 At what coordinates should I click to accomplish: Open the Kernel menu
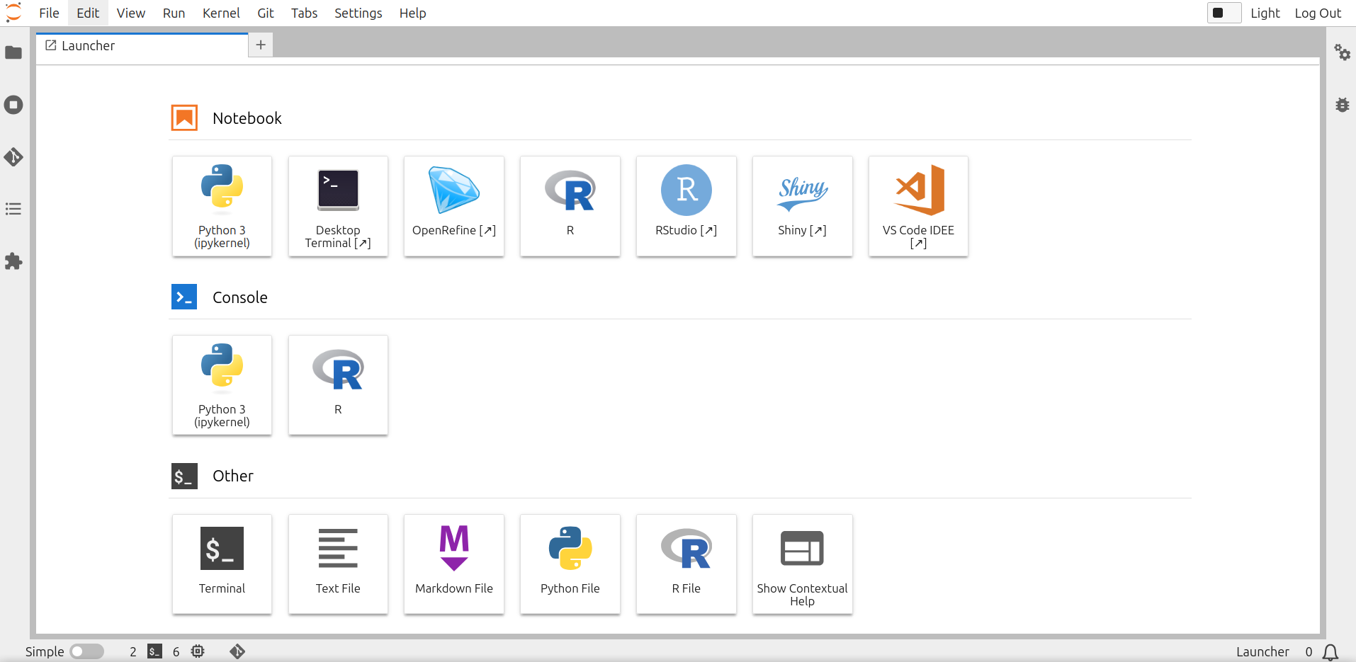point(221,13)
